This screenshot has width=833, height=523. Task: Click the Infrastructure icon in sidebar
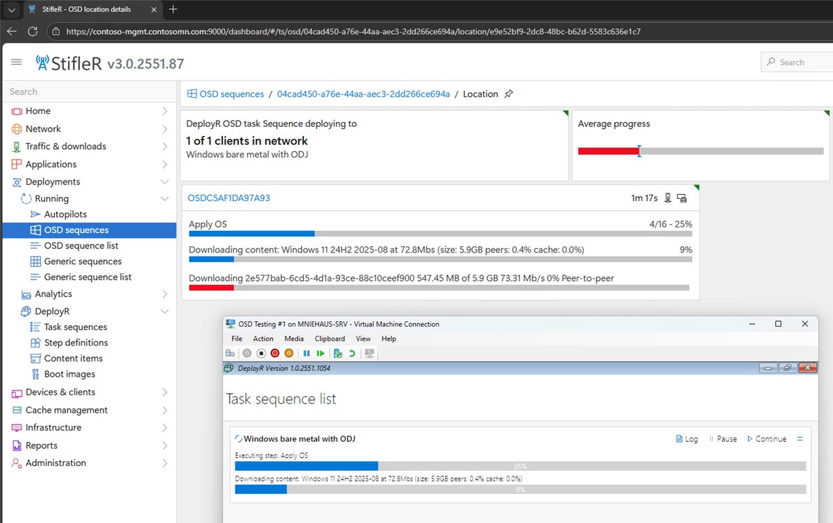17,428
